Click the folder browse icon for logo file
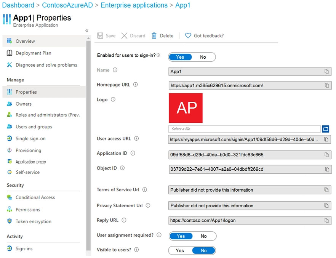This screenshot has height=258, width=336. [325, 129]
